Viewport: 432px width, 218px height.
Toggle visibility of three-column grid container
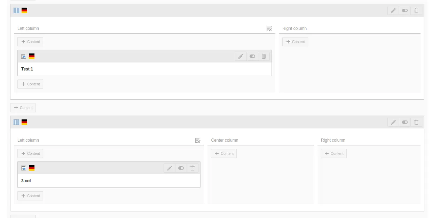coord(405,122)
